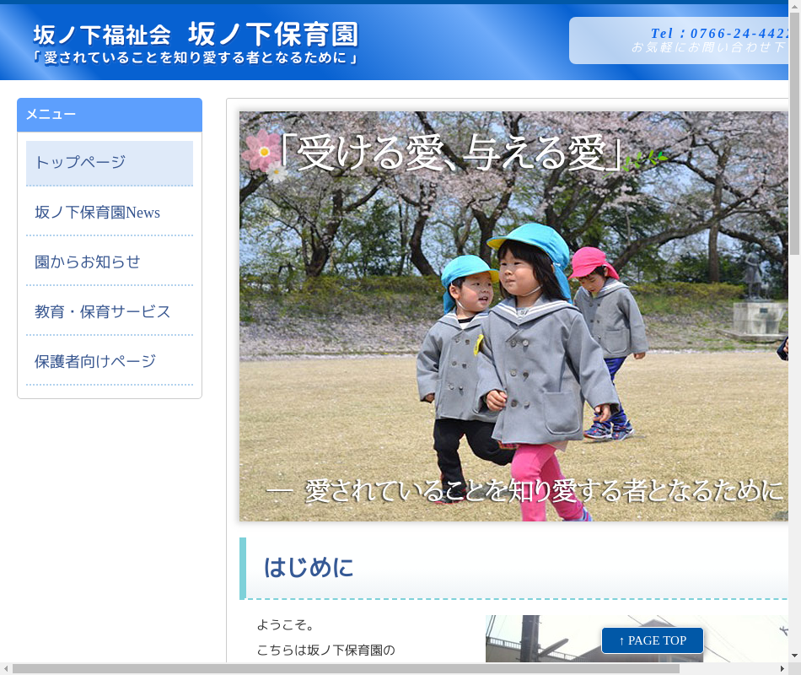Viewport: 801px width, 675px height.
Task: Click the pink cherry blossom icon on banner
Action: (261, 152)
